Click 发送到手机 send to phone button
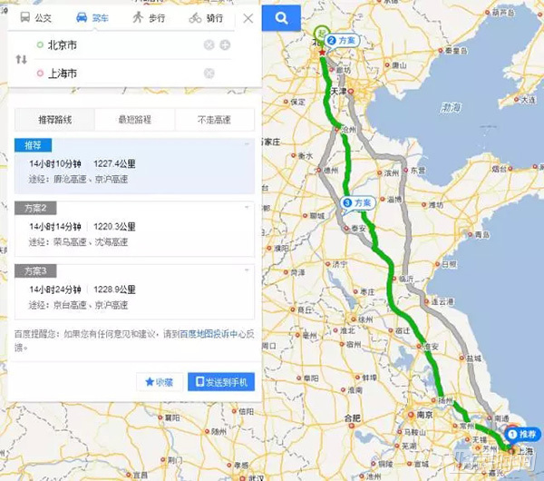The image size is (544, 481). pos(221,382)
